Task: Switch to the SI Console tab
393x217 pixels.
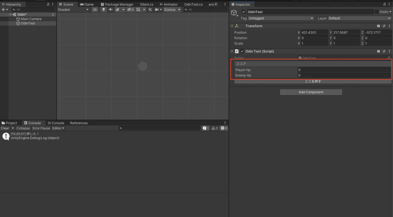Action: tap(56, 123)
